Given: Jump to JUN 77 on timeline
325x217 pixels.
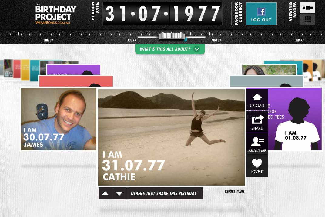Looking at the screenshot, I should (x=48, y=40).
